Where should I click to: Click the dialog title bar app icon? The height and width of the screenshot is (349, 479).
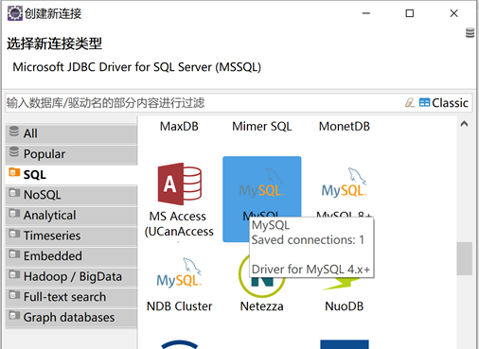[x=15, y=13]
